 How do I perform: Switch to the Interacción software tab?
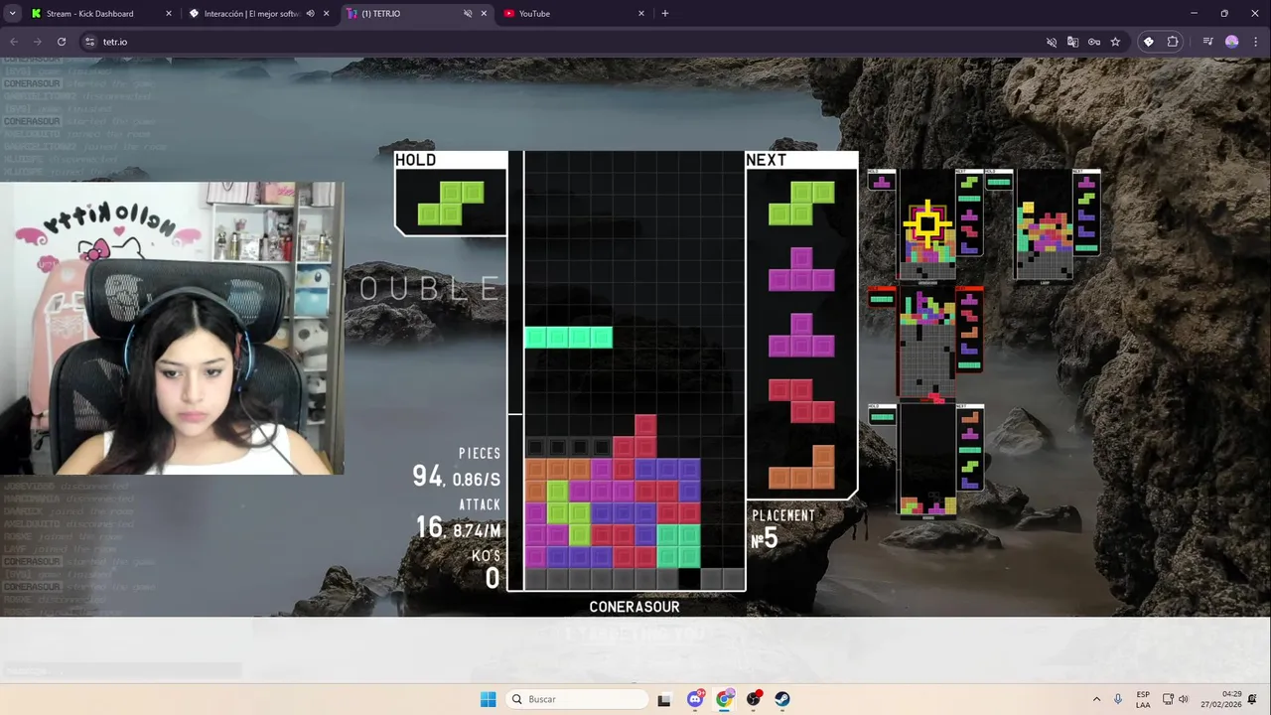[x=252, y=14]
